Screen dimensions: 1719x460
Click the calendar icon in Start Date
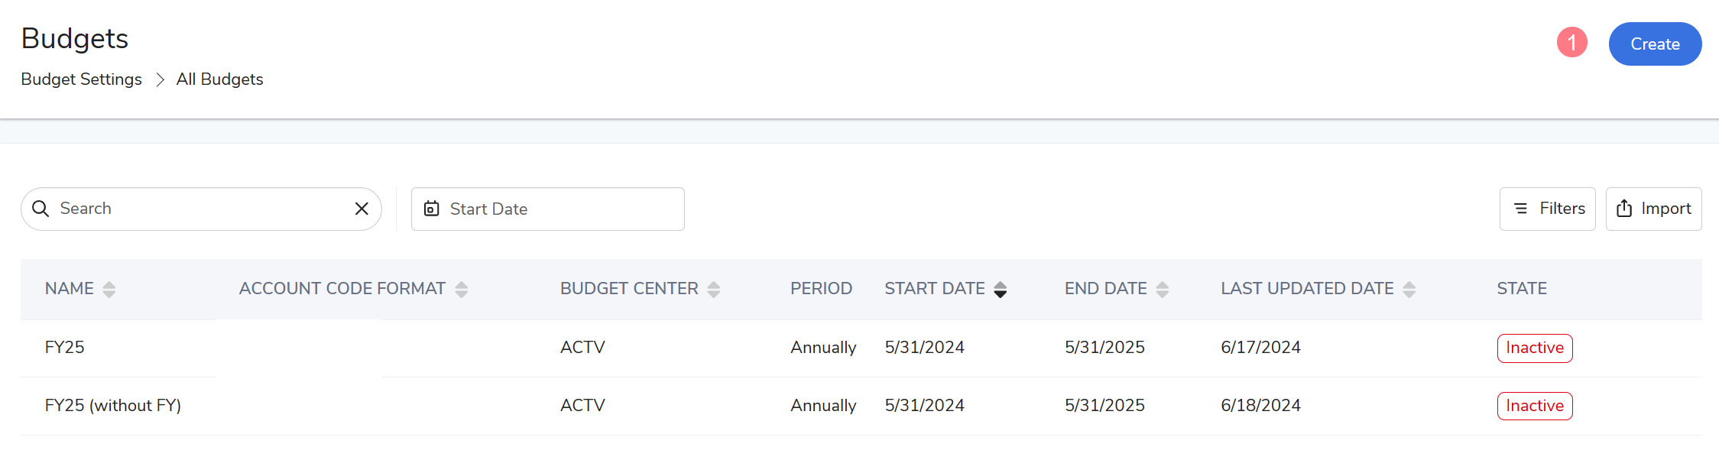coord(432,209)
